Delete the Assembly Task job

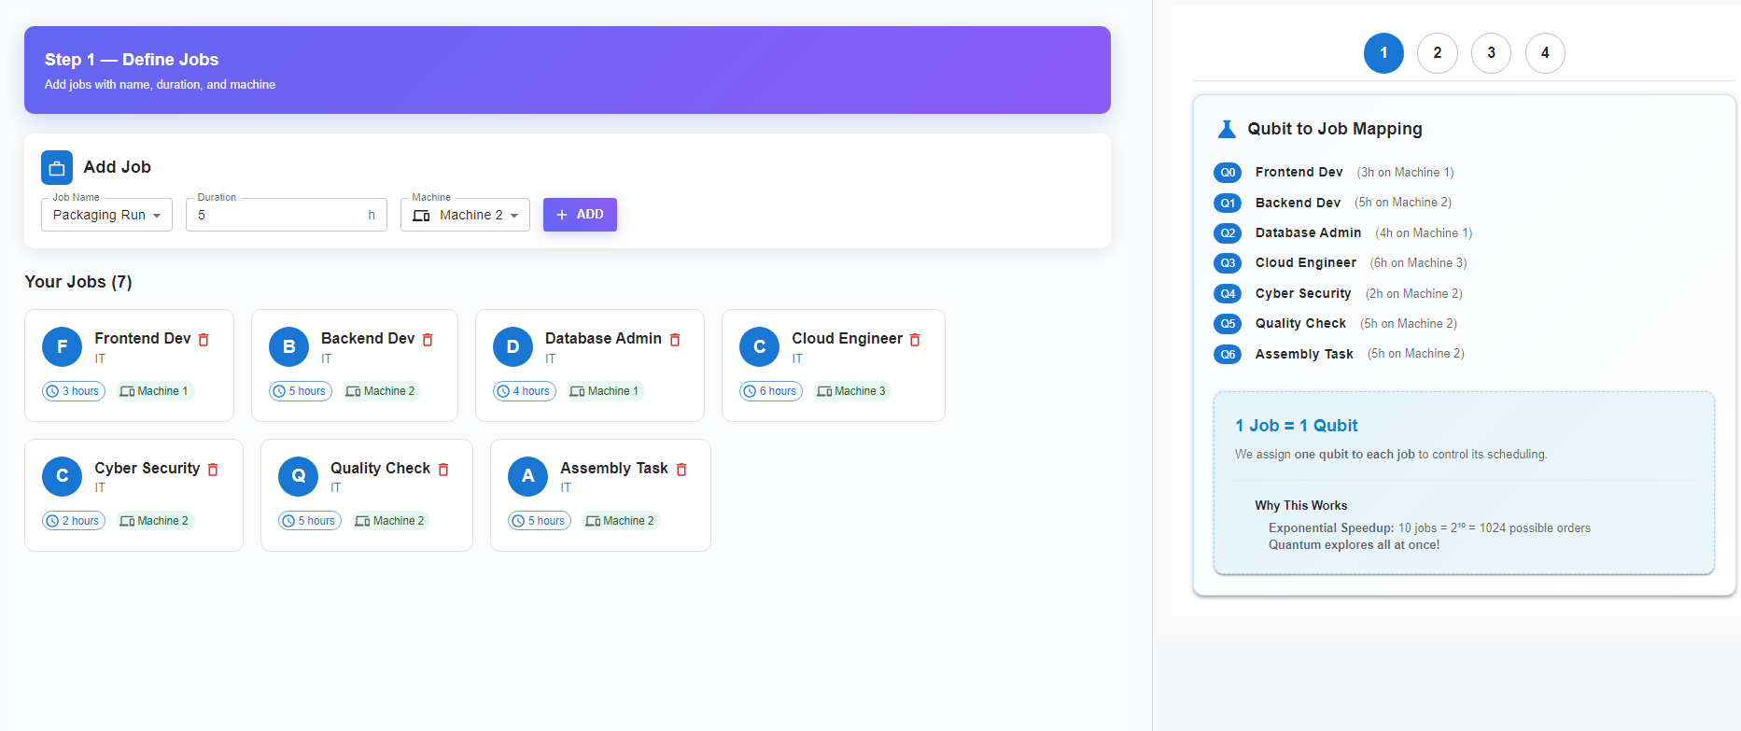click(x=681, y=470)
